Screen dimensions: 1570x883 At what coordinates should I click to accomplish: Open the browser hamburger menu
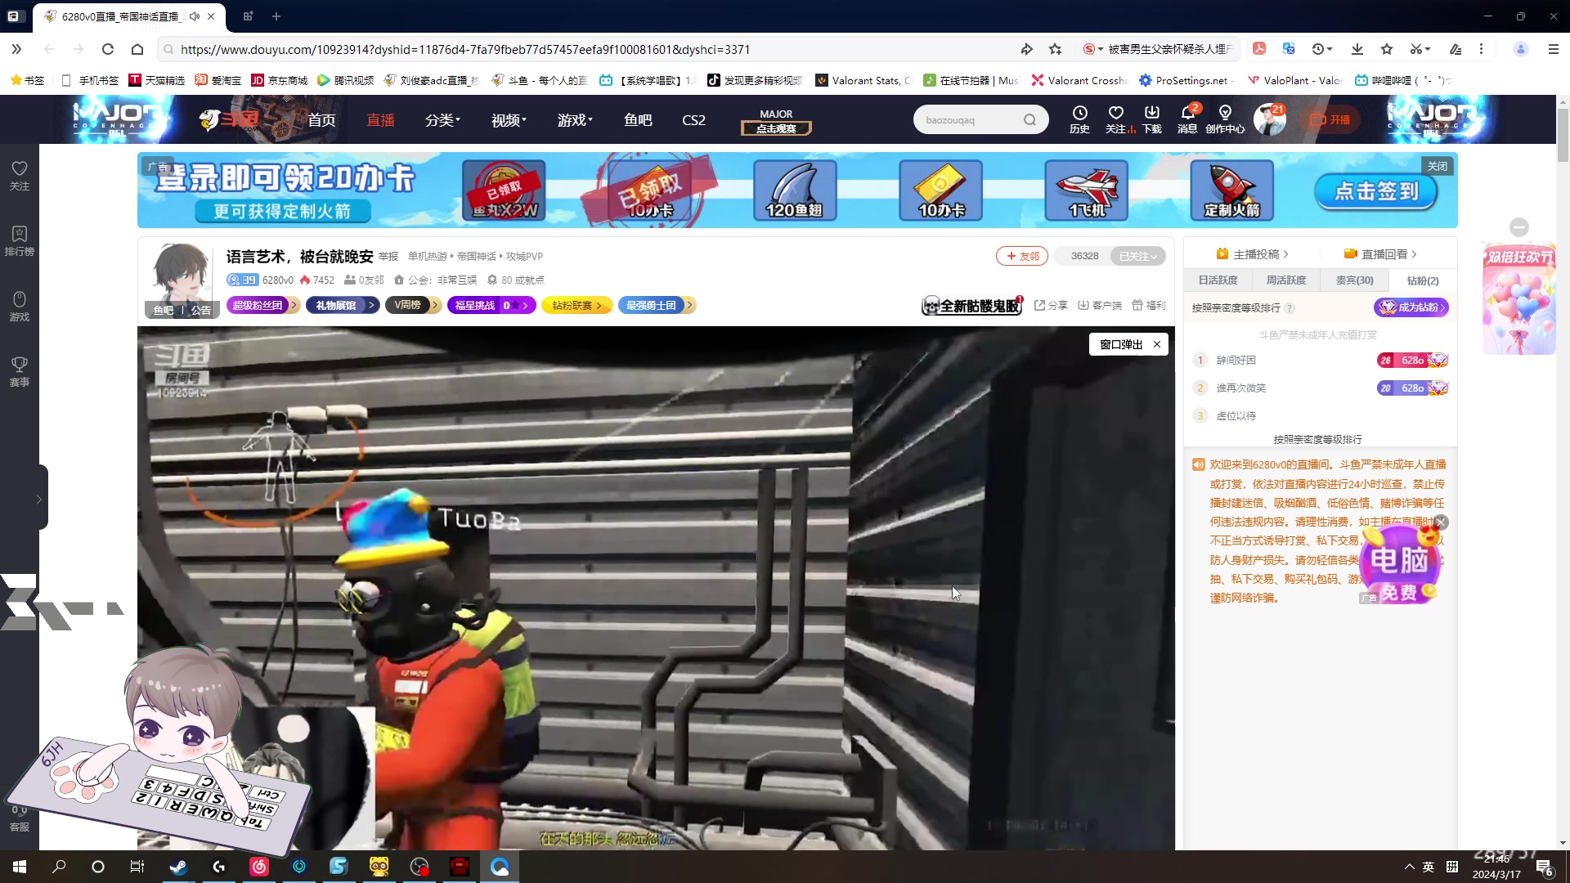(x=1554, y=49)
